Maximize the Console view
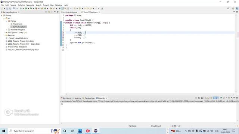The height and width of the screenshot is (134, 239). [x=237, y=98]
